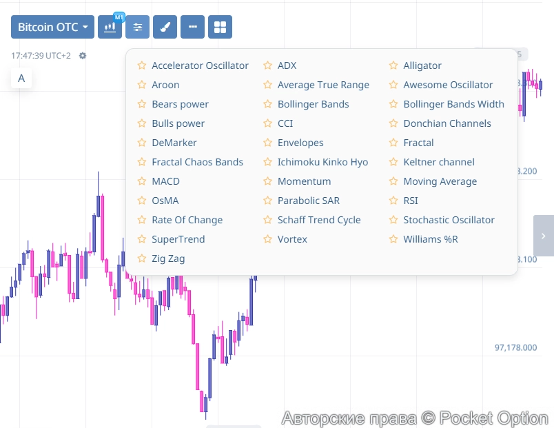Click the indicators sliders toolbar button
Viewport: 554px width, 428px height.
[x=138, y=28]
